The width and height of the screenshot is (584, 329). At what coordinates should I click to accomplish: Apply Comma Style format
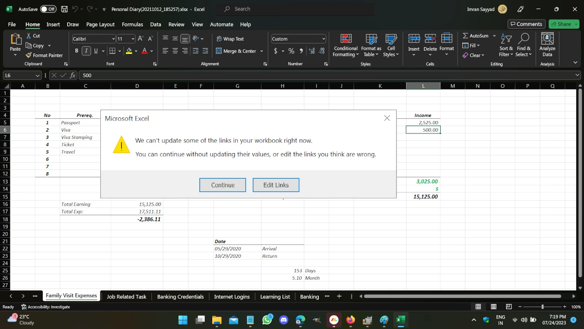coord(301,51)
